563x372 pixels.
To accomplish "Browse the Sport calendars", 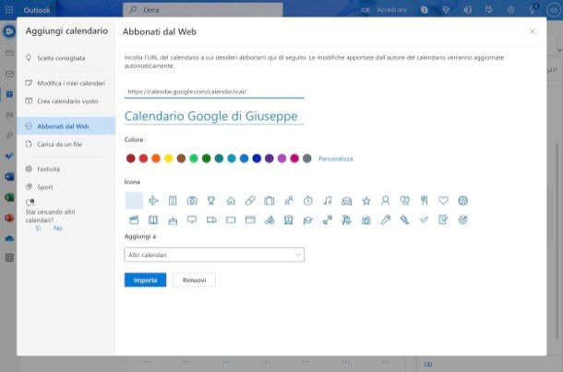I will 66,187.
